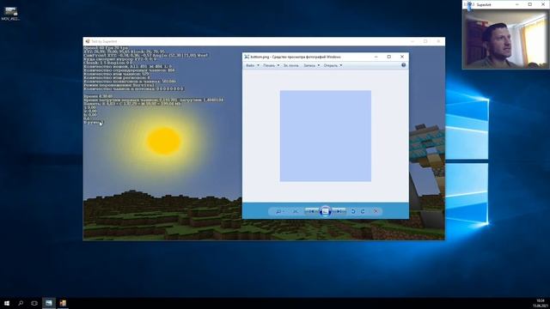The width and height of the screenshot is (550, 309).
Task: Switch to the game app on taskbar
Action: (63, 303)
